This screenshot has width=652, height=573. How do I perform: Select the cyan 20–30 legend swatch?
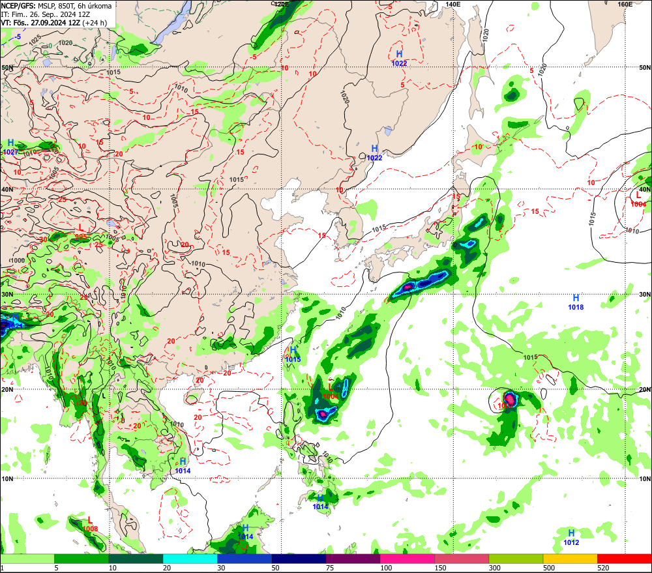point(190,559)
